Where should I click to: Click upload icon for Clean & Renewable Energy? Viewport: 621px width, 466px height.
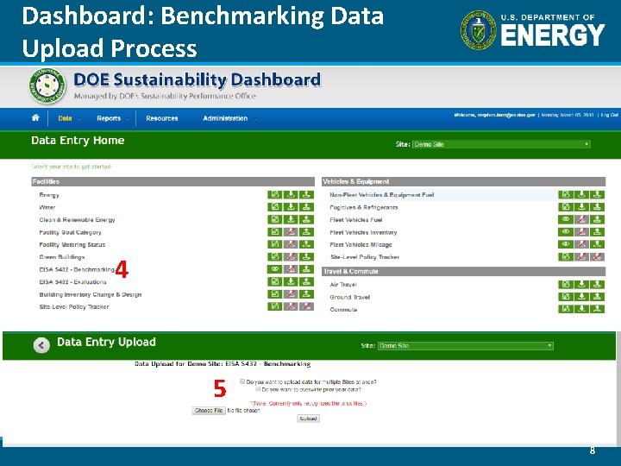click(x=306, y=219)
